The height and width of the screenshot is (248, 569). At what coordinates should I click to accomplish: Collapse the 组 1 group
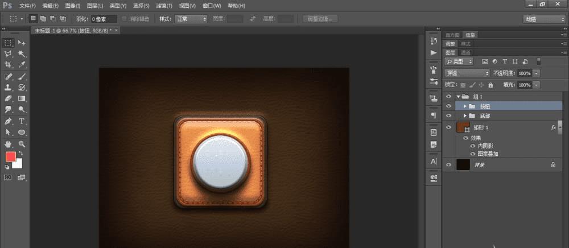coord(458,97)
